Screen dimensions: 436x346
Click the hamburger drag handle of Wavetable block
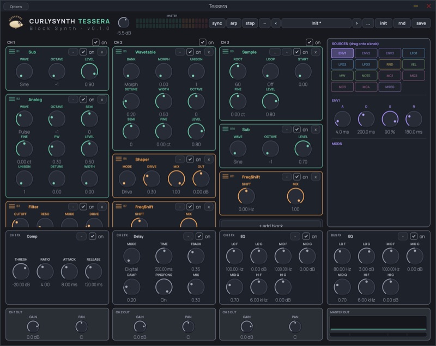118,52
